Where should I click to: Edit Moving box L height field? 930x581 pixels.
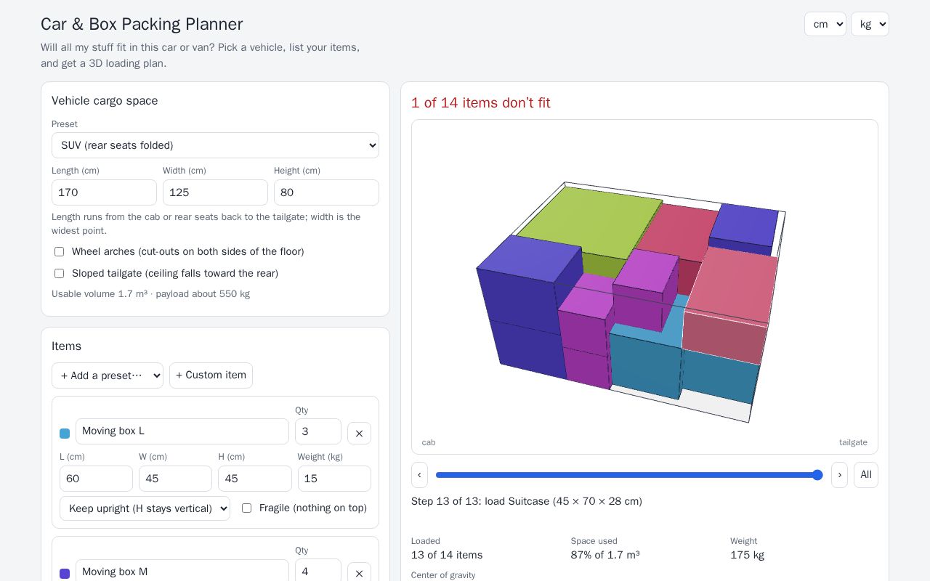(255, 479)
